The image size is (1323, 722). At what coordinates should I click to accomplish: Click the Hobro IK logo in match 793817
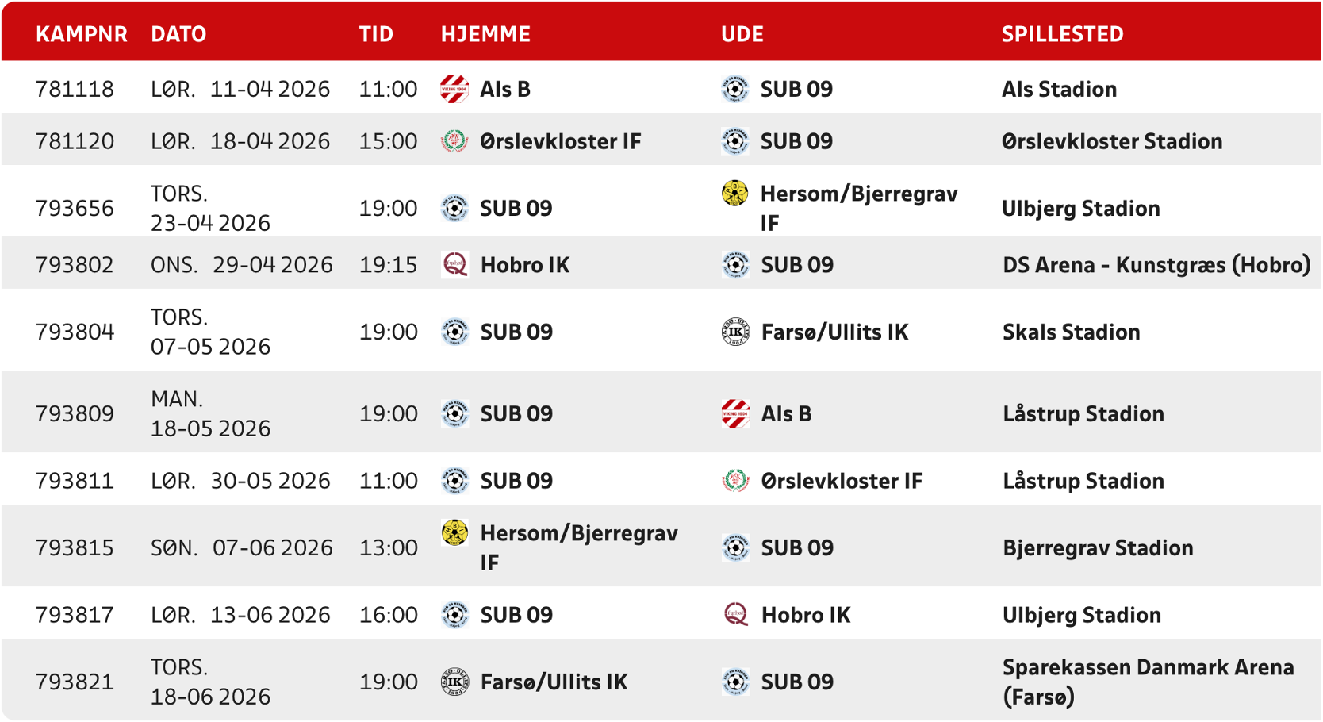[736, 615]
